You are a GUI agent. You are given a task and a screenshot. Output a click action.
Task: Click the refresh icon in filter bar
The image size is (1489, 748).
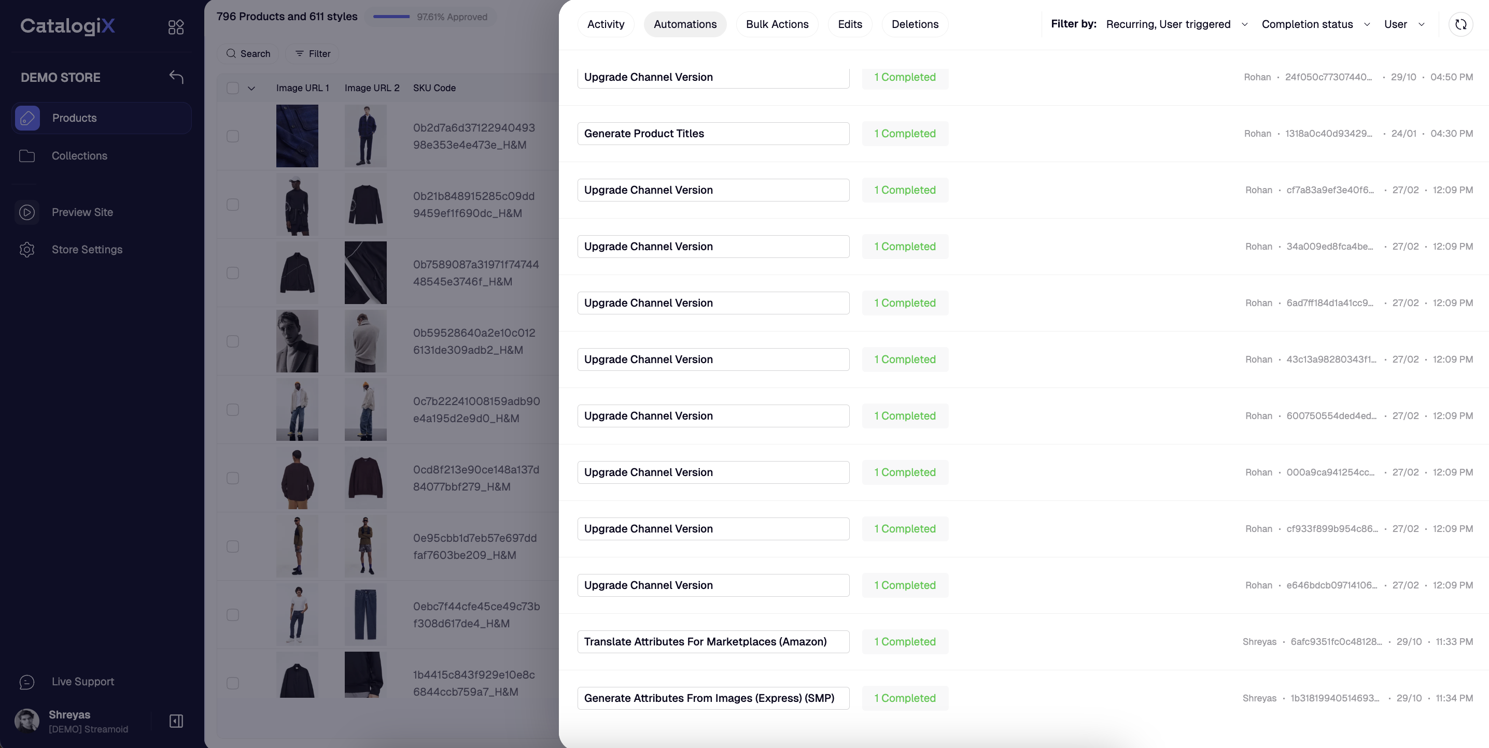tap(1460, 24)
